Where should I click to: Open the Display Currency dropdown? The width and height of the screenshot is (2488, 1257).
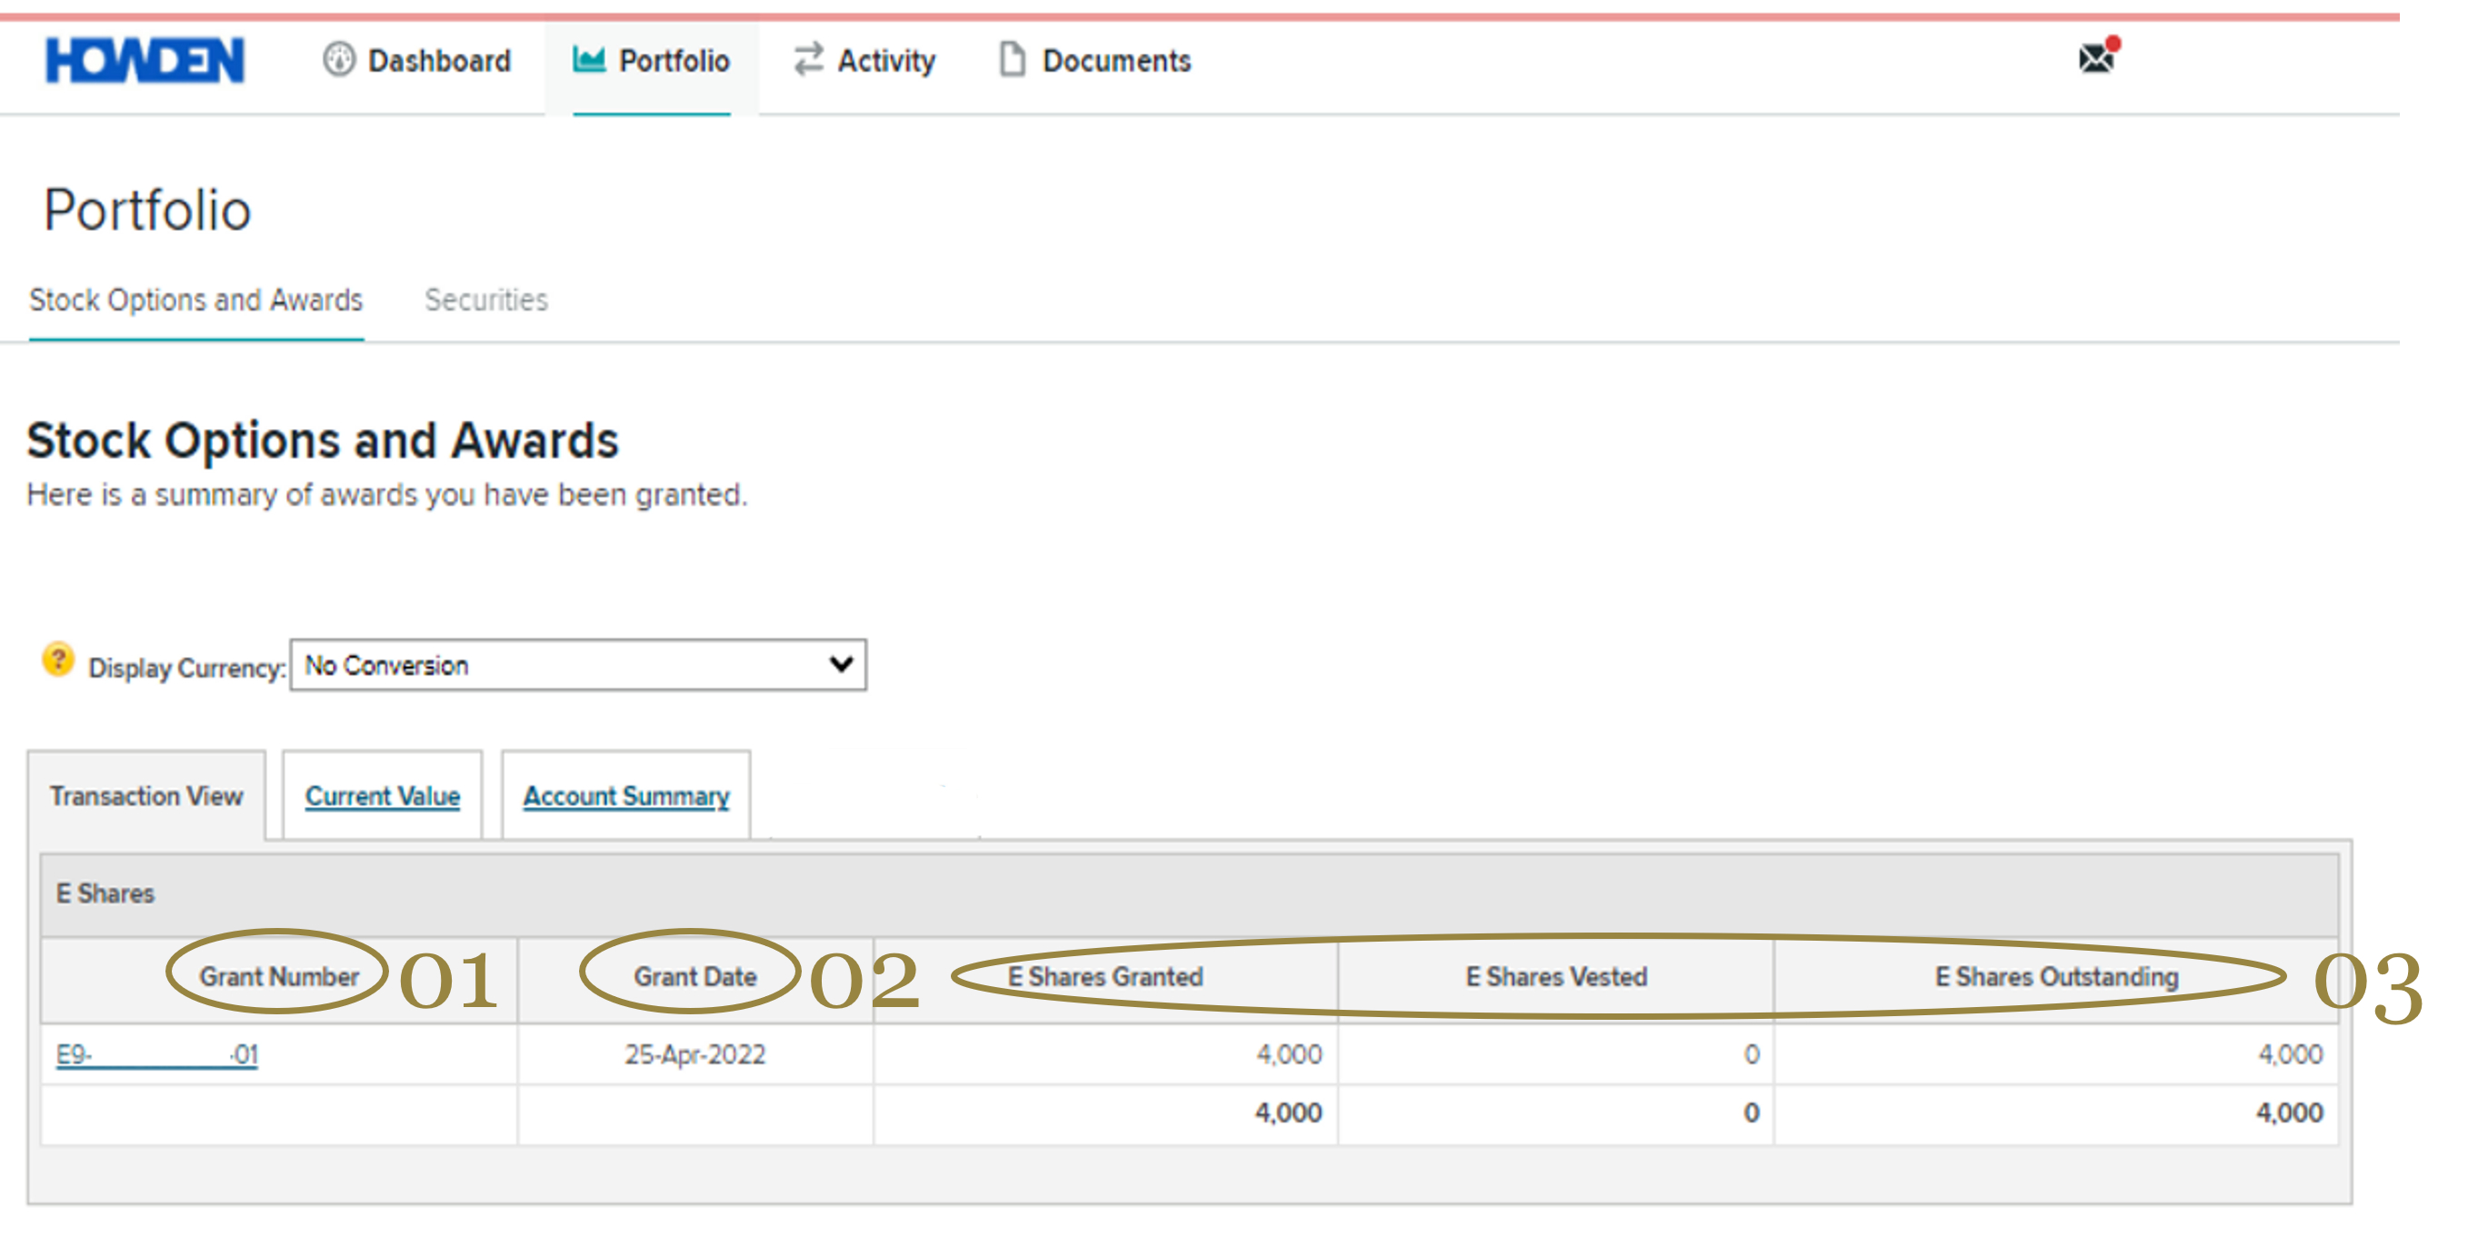click(x=577, y=665)
